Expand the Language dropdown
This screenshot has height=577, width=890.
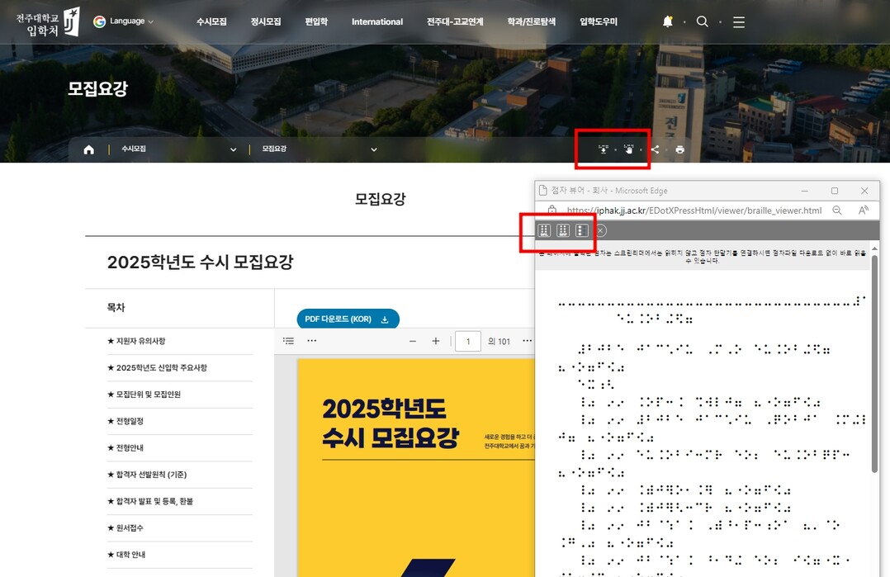(124, 21)
